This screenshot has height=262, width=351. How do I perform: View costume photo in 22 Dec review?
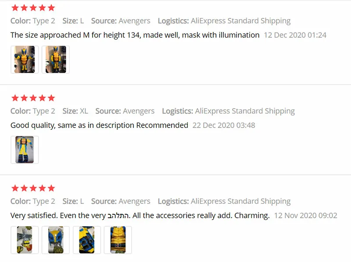click(25, 150)
